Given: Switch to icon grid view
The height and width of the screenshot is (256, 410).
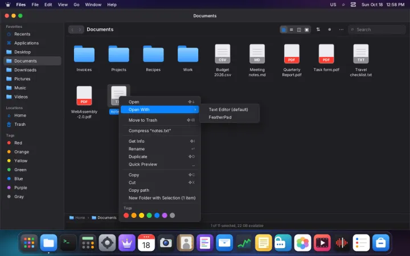Looking at the screenshot, I should (284, 30).
